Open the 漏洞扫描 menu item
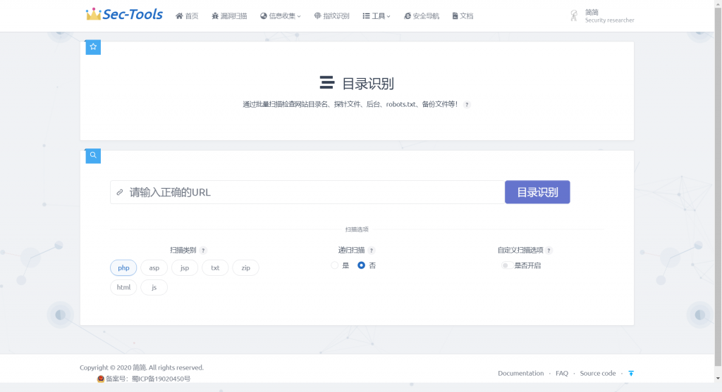 point(229,16)
